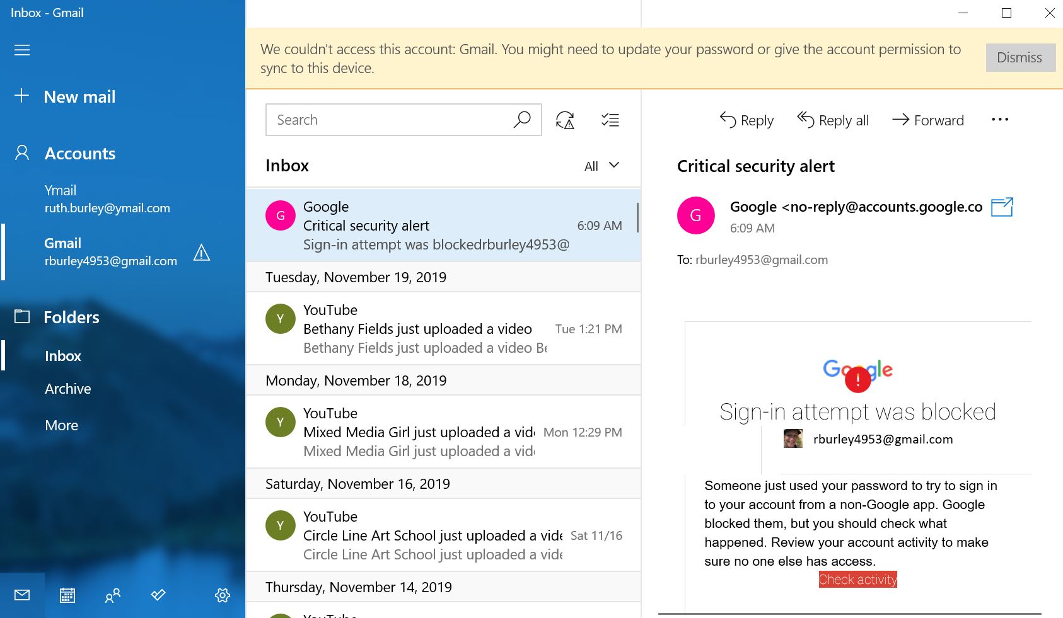
Task: Click the Check activity link
Action: coord(858,580)
